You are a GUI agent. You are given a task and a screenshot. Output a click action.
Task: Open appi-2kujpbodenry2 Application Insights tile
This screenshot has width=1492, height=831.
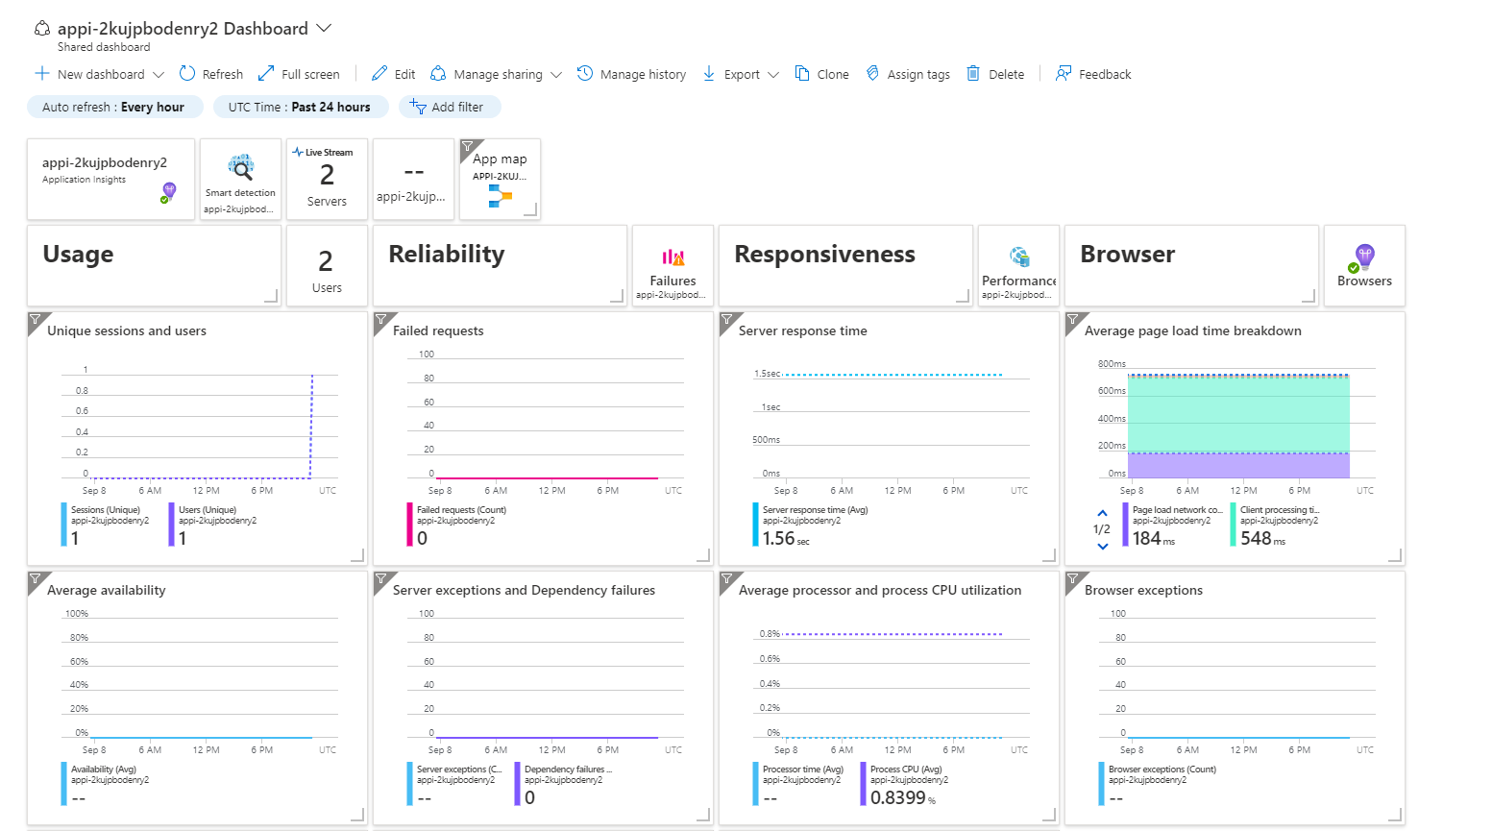[x=110, y=179]
